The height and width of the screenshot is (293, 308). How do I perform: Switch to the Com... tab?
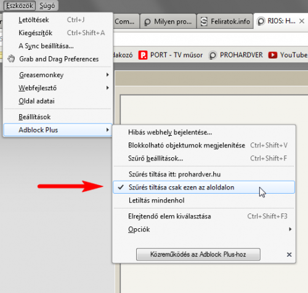(126, 22)
